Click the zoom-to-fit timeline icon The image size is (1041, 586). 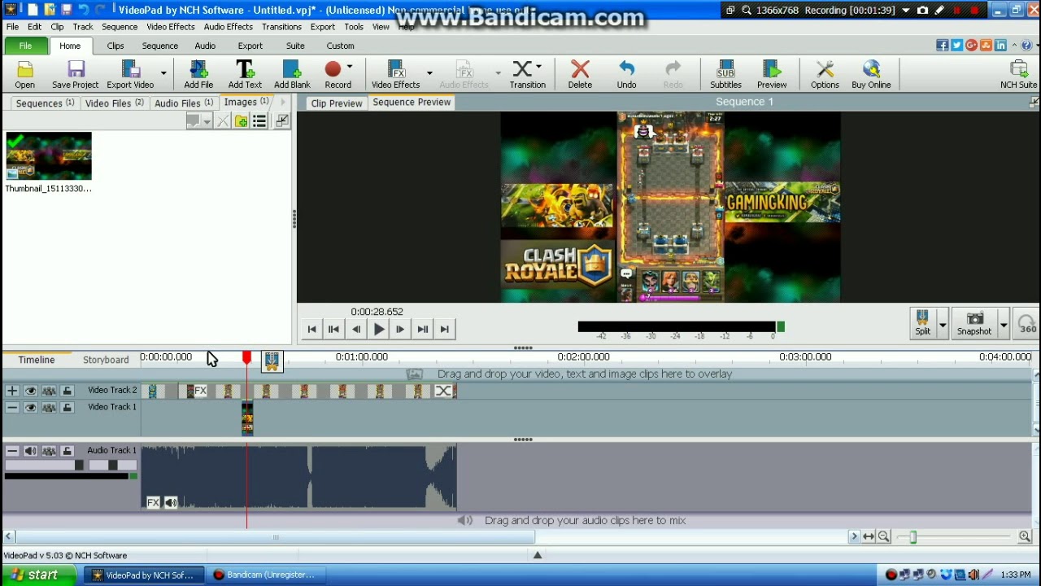869,536
